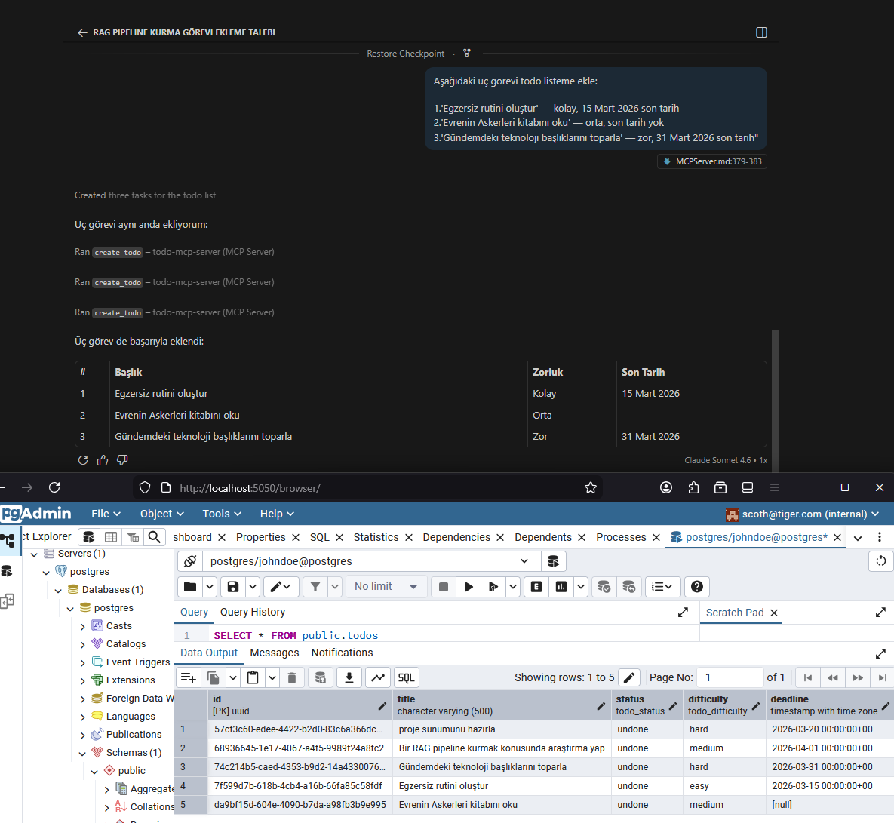The width and height of the screenshot is (894, 823).
Task: Execute the query with the play button
Action: tap(469, 587)
